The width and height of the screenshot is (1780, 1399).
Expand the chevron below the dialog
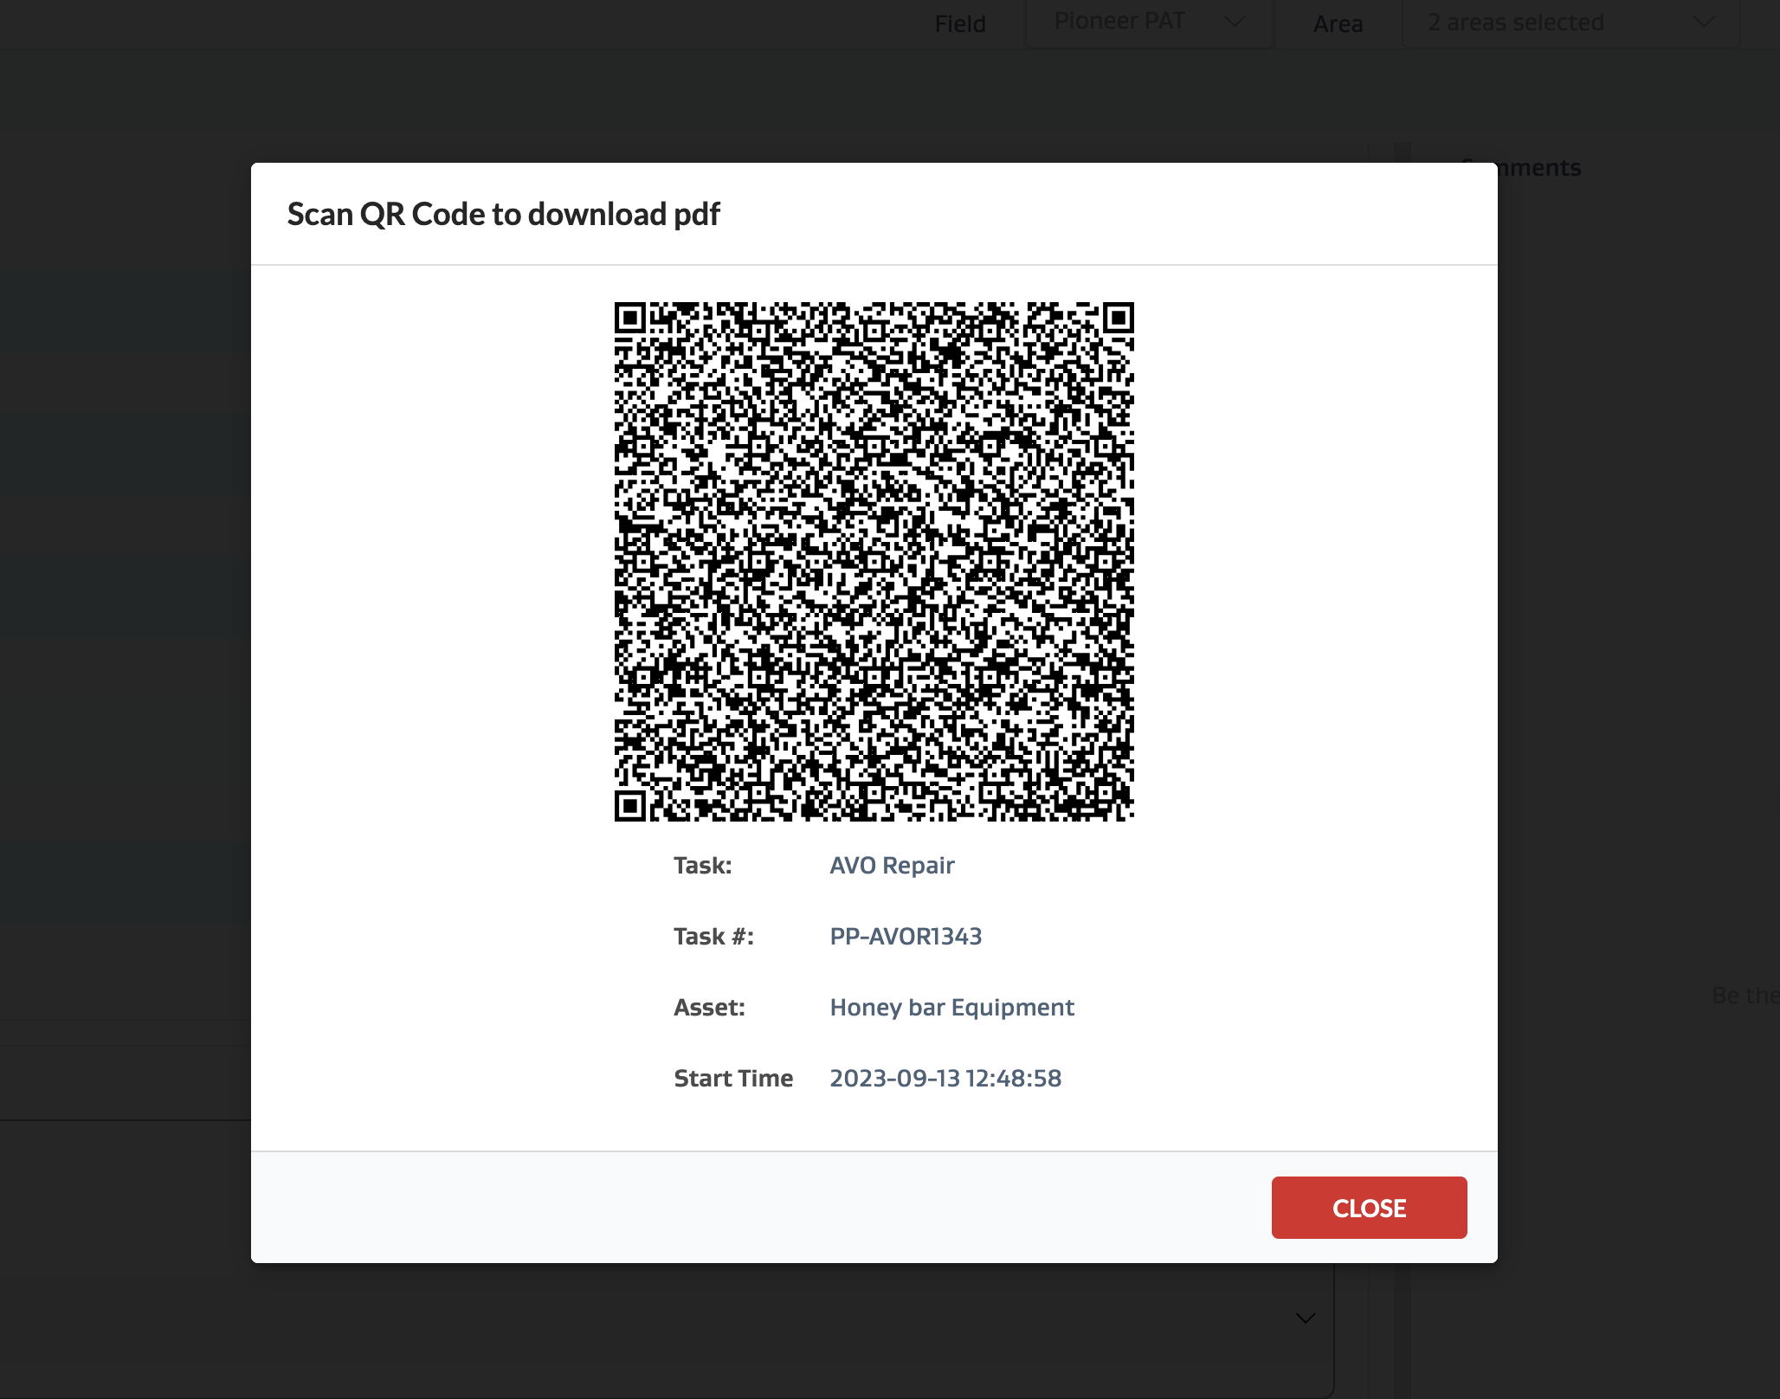(1305, 1318)
